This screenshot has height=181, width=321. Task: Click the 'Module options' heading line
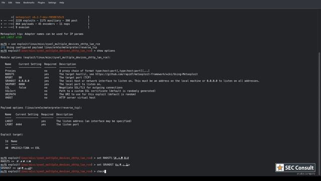56,57
